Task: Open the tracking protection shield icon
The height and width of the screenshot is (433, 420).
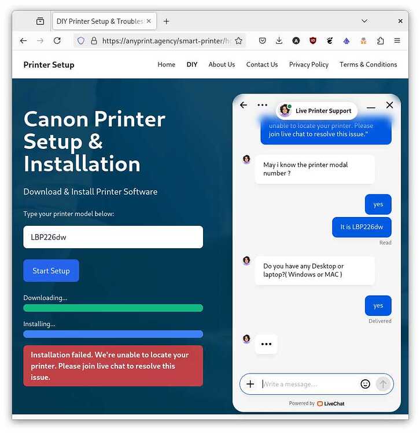Action: click(x=81, y=41)
